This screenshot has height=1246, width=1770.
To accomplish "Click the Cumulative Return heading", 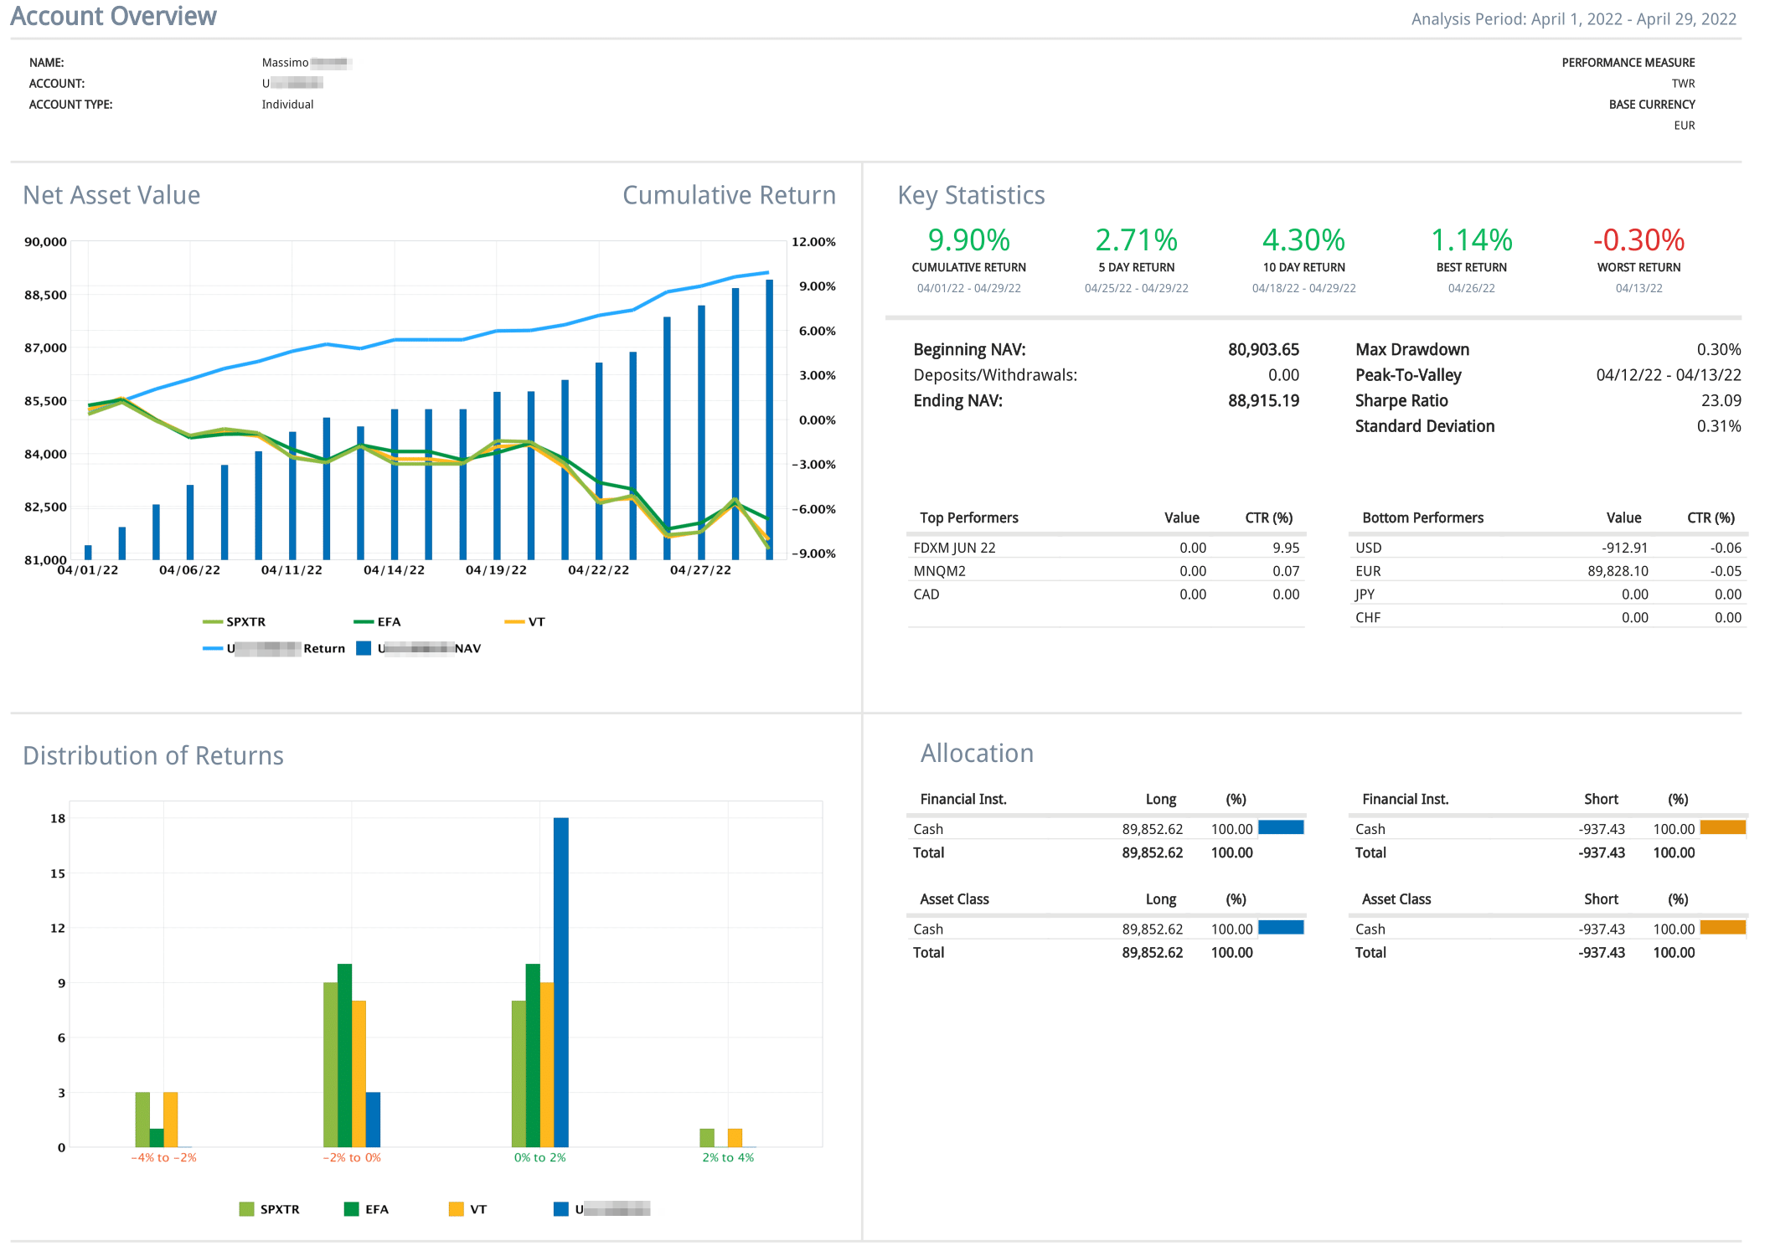I will click(x=729, y=195).
